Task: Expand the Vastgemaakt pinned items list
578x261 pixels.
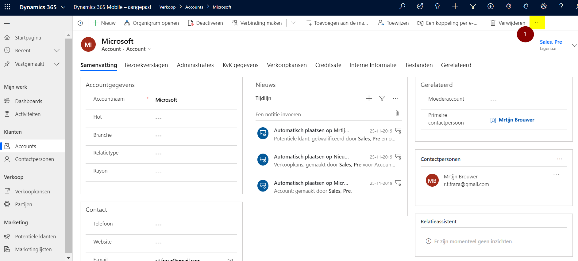Action: coord(56,64)
